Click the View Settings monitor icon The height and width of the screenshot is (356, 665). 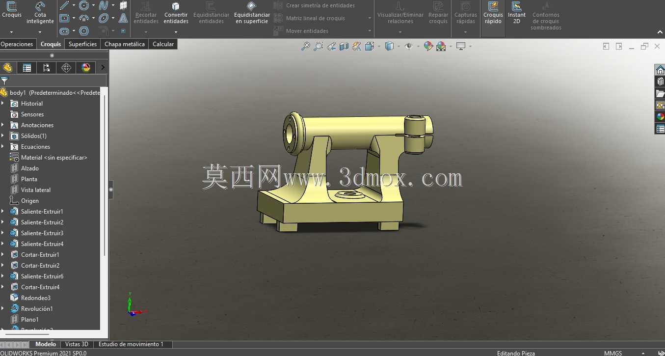(x=461, y=46)
